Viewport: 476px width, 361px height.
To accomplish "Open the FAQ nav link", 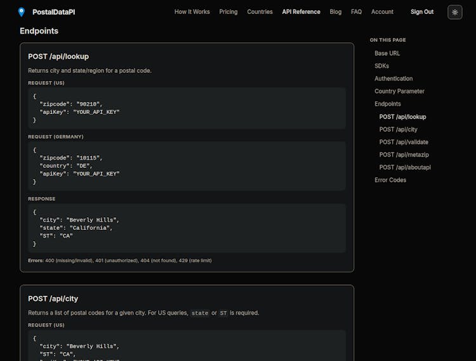I will [x=357, y=12].
